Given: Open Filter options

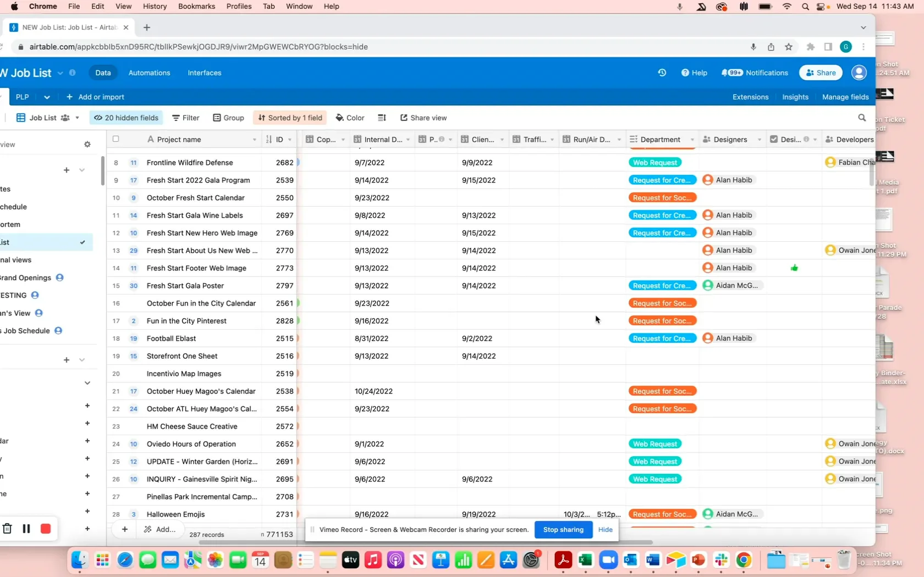Looking at the screenshot, I should 185,118.
